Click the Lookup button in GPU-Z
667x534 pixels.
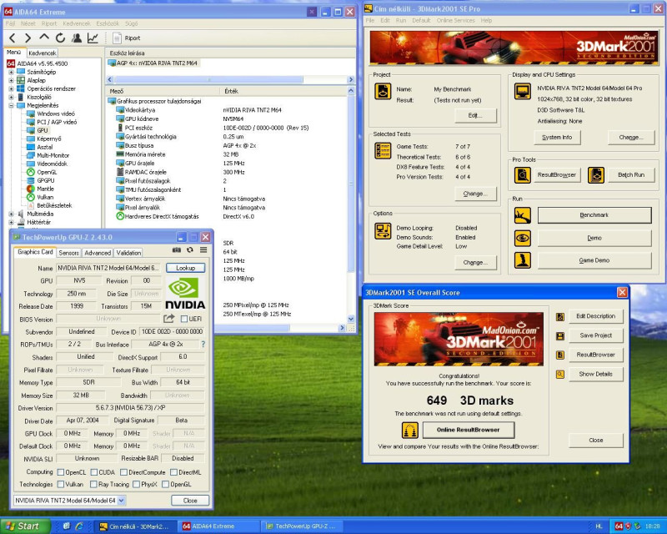[x=185, y=268]
